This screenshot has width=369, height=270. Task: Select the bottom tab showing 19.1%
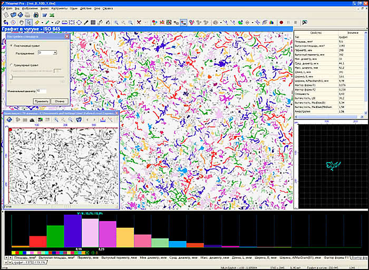point(30,262)
